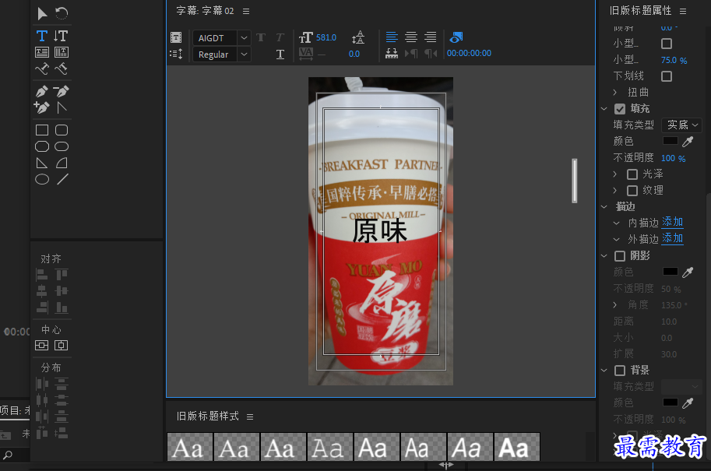Expand the 扭曲 distort section

(615, 93)
